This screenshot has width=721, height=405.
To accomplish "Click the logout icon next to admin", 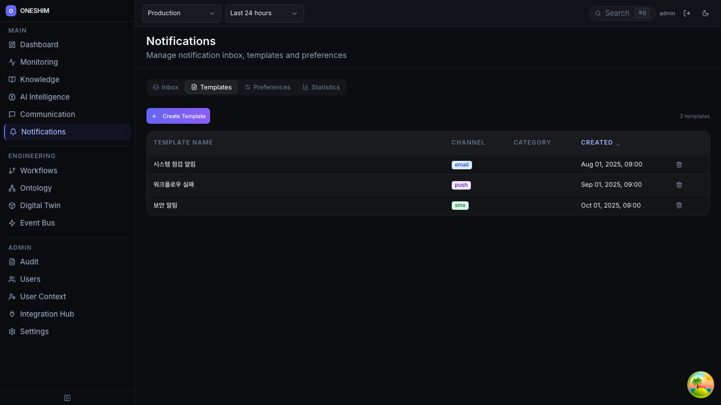I will (x=687, y=13).
